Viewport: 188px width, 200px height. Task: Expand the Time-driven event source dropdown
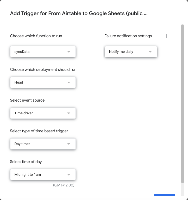43,113
